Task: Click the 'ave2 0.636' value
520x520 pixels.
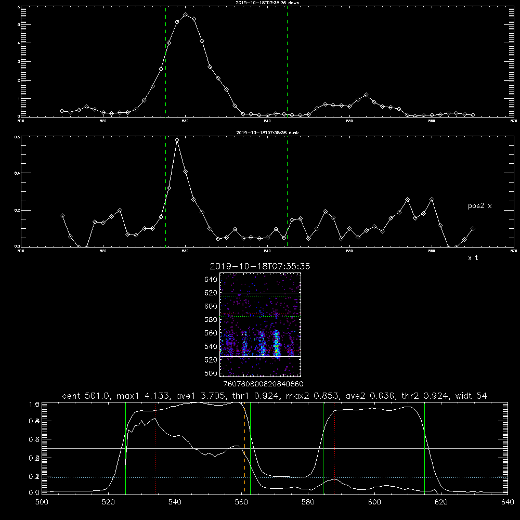Action: click(370, 396)
